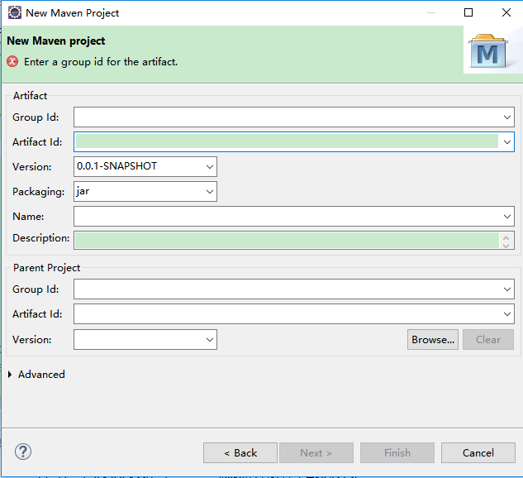Click the Parent Project group label

pyautogui.click(x=47, y=268)
